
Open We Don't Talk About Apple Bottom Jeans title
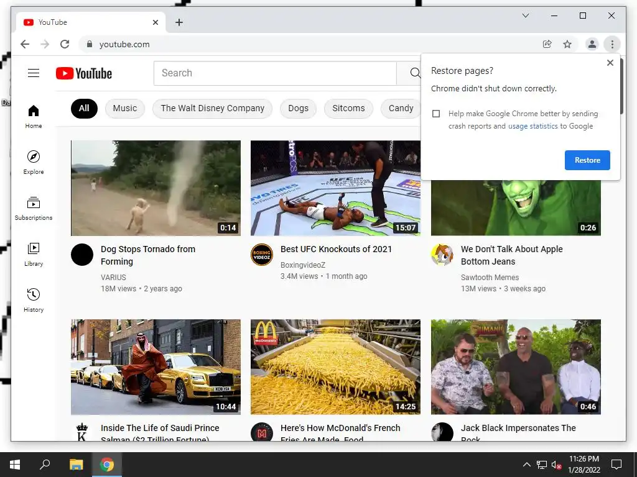click(511, 255)
